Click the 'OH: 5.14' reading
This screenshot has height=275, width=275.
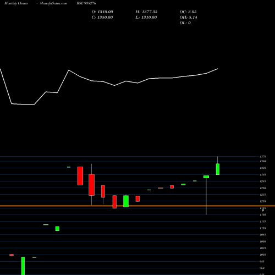pyautogui.click(x=188, y=18)
